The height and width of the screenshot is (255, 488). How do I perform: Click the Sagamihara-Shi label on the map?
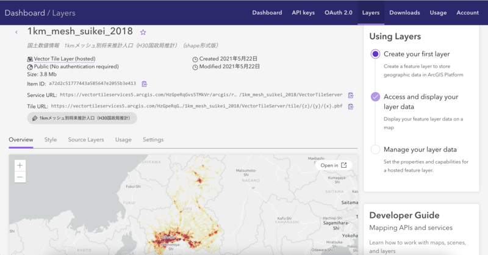(335, 226)
